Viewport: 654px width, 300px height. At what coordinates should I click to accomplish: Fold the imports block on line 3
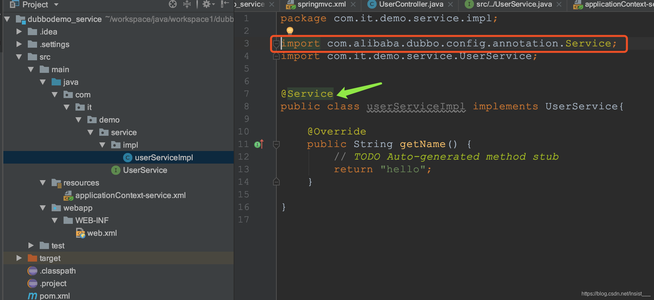coord(276,43)
